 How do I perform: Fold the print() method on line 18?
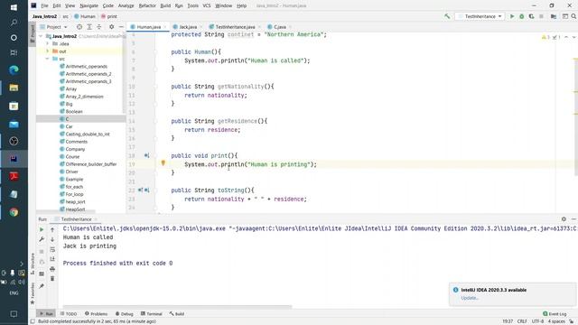pyautogui.click(x=155, y=156)
